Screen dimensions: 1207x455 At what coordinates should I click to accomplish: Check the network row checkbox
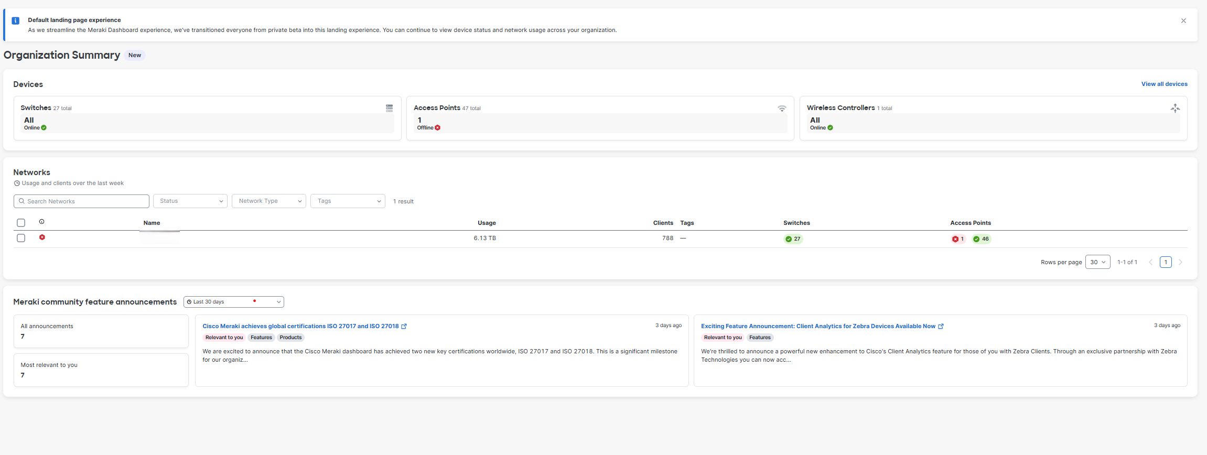[x=21, y=238]
